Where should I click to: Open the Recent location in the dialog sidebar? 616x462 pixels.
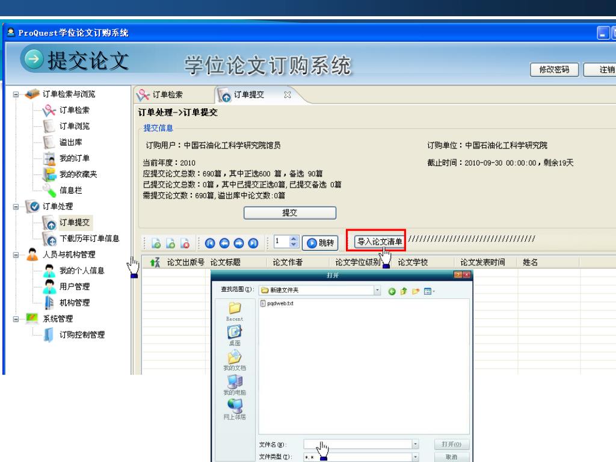[235, 312]
